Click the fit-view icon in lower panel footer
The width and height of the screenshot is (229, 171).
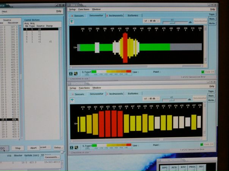pyautogui.click(x=71, y=146)
